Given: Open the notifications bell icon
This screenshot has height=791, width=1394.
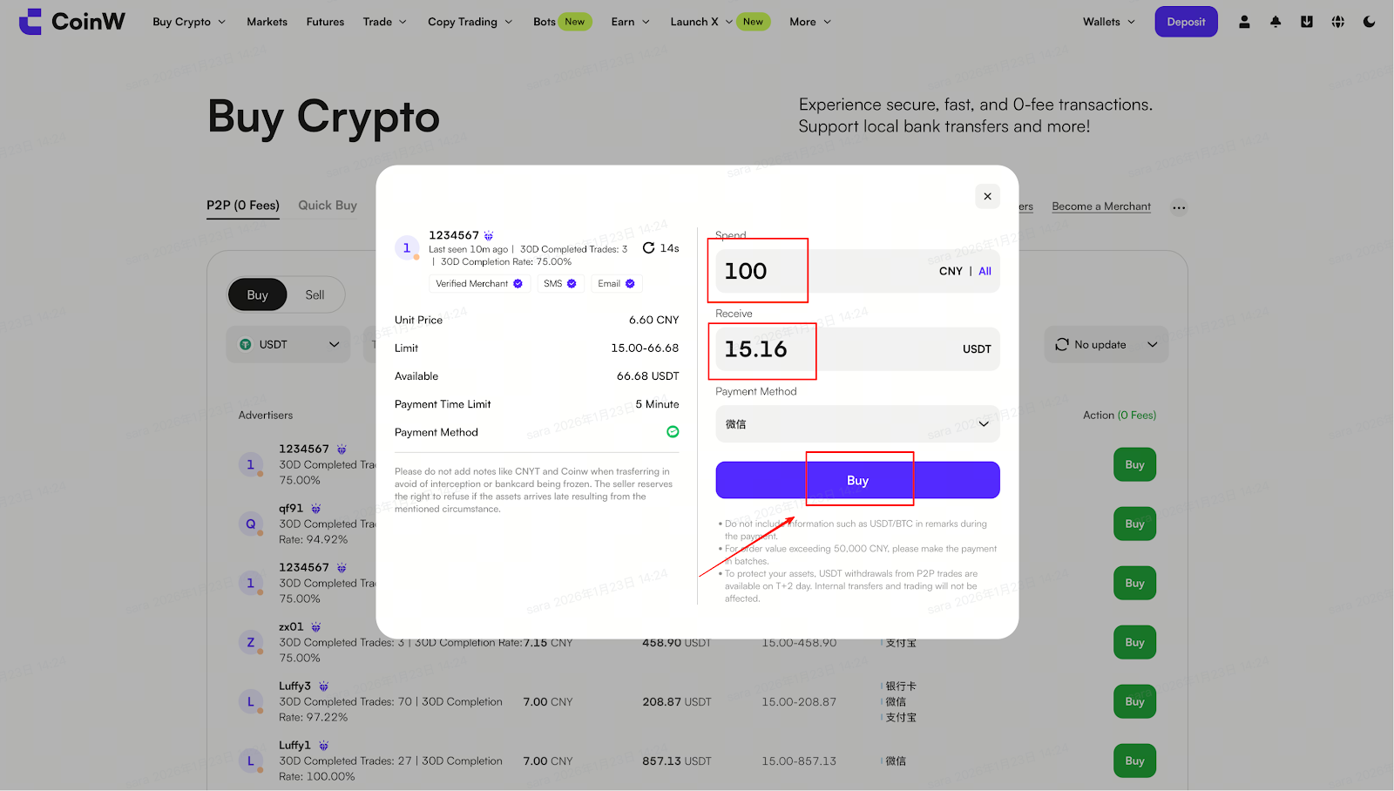Looking at the screenshot, I should coord(1276,22).
